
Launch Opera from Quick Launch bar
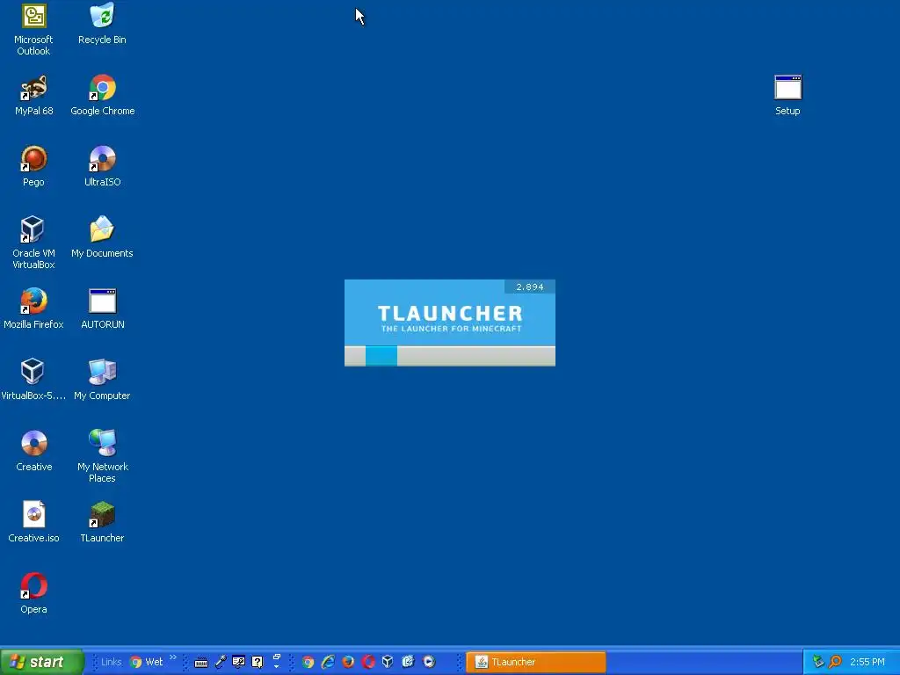pos(368,662)
